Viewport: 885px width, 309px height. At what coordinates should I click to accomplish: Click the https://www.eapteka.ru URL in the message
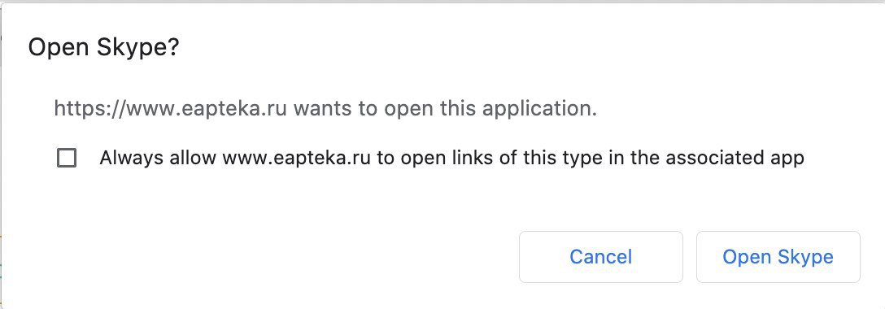171,108
